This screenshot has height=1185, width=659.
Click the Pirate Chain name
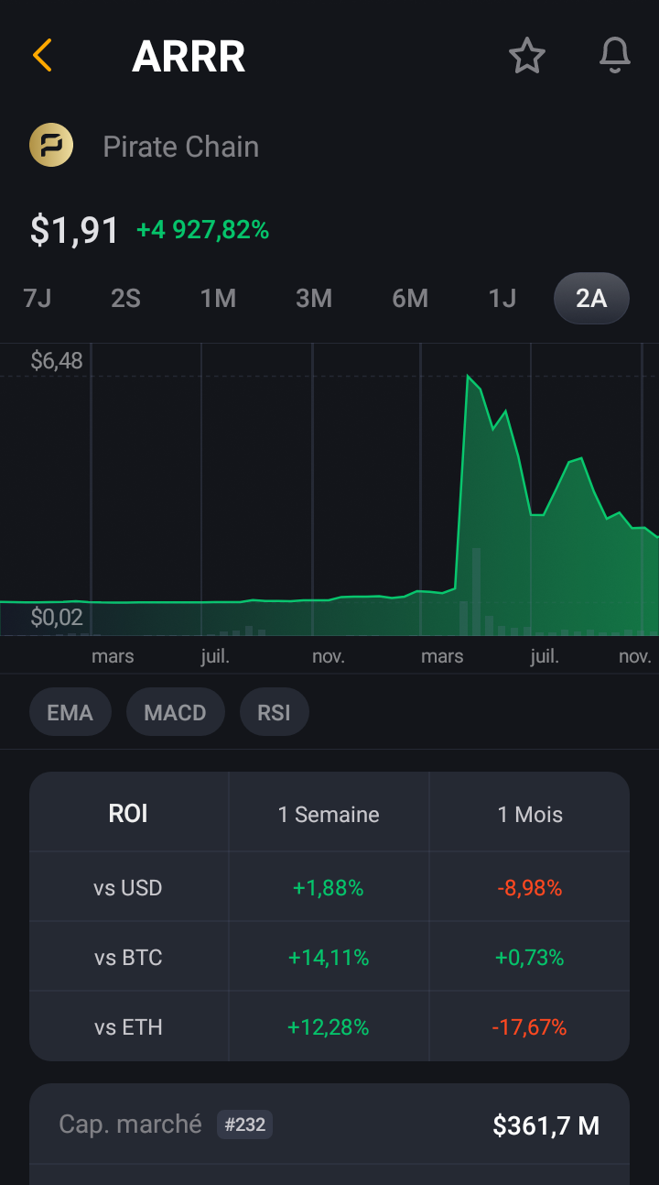coord(180,147)
